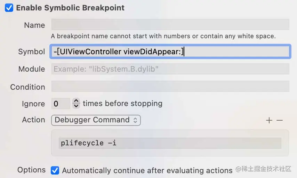Screen dimensions: 297x178
Task: Click into the Symbol text field
Action: click(170, 51)
